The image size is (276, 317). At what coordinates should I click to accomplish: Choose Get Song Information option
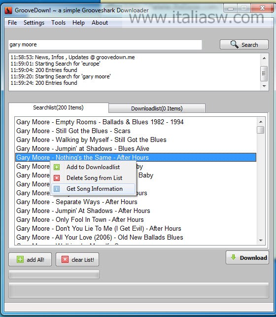click(x=93, y=189)
